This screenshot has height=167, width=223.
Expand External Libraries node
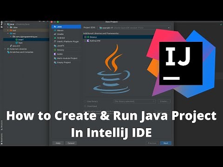(5, 49)
